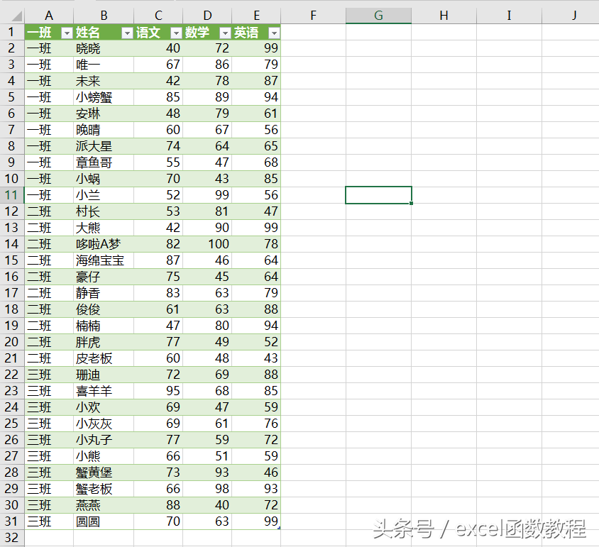Viewport: 599px width, 547px height.
Task: Click the cell containing 胖虎
Action: pyautogui.click(x=104, y=342)
